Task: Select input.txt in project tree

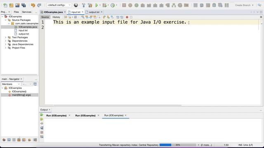Action: (x=23, y=30)
